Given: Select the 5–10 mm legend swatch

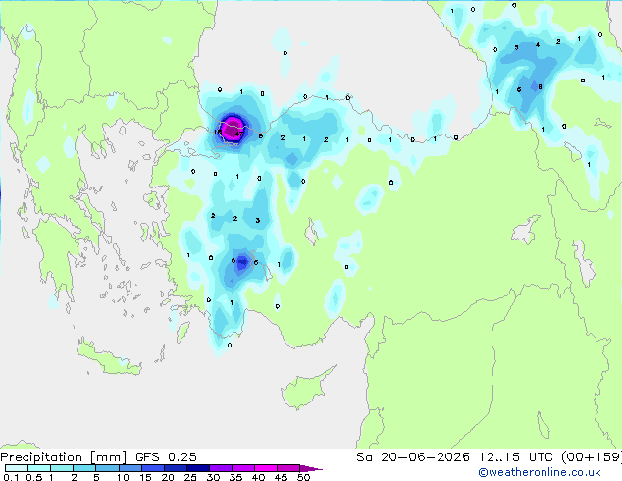Looking at the screenshot, I should tap(107, 468).
